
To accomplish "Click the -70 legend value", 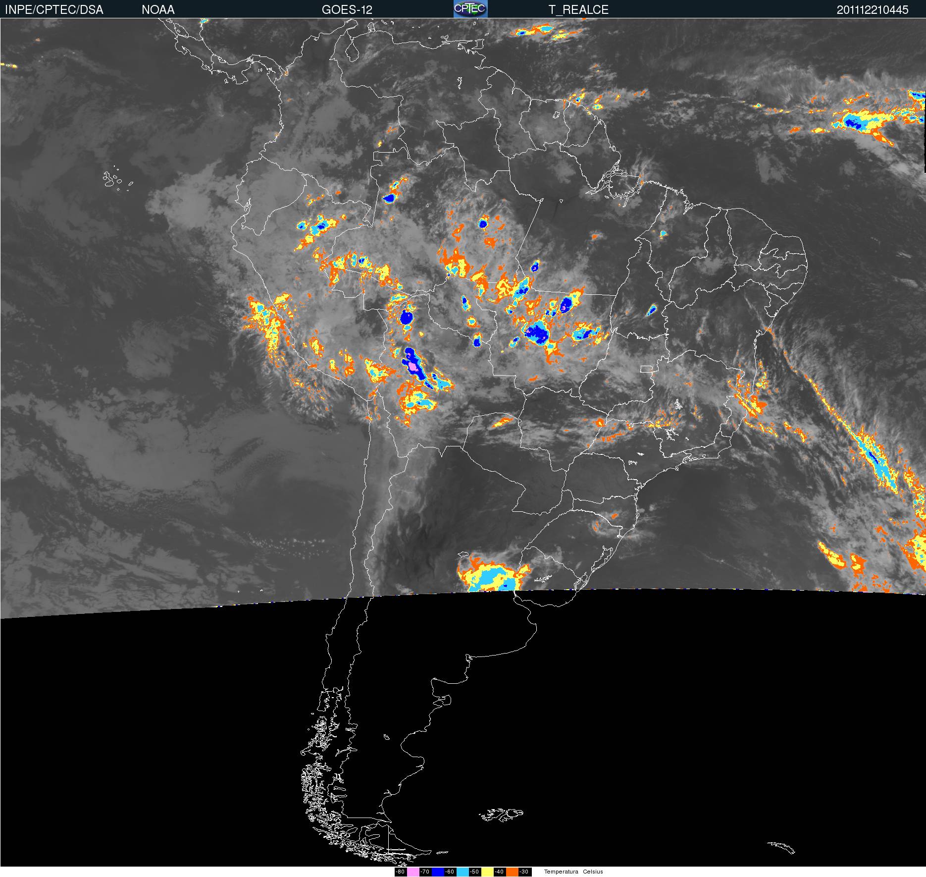I will tap(425, 872).
